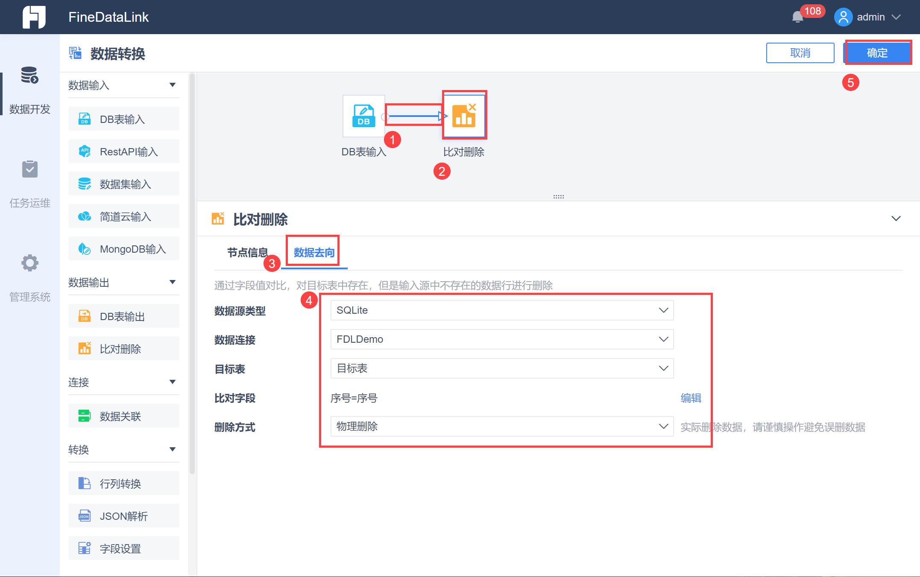Open the 删除方式 物理删除 dropdown
This screenshot has height=577, width=920.
(502, 426)
